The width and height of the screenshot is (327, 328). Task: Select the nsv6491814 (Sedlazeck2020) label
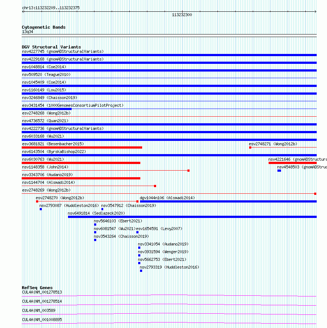click(96, 214)
